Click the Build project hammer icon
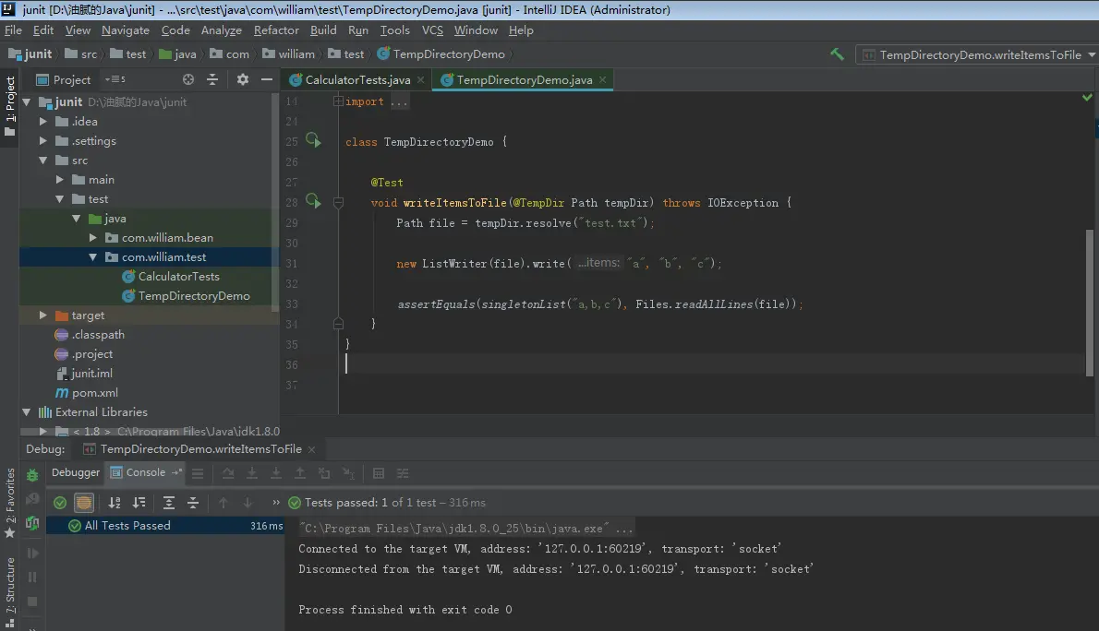Image resolution: width=1099 pixels, height=631 pixels. [837, 54]
